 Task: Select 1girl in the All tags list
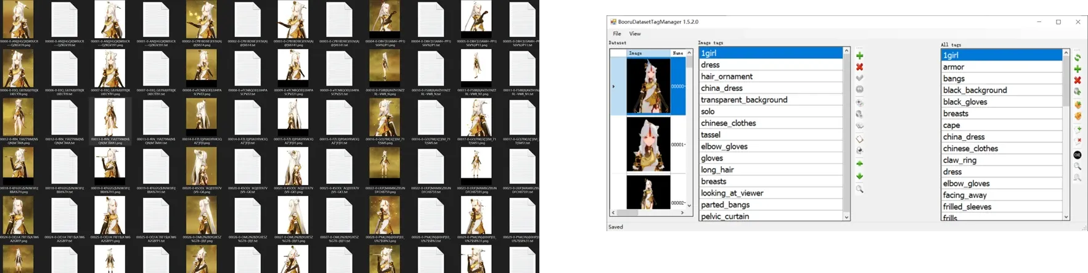click(1002, 55)
